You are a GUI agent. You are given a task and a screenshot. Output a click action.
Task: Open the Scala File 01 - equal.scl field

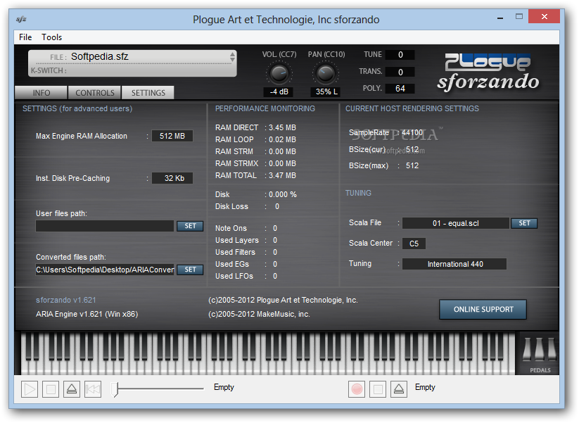(456, 223)
